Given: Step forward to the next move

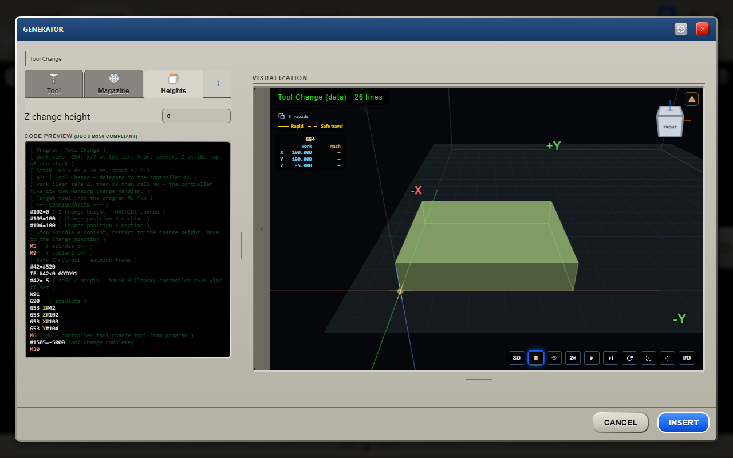Looking at the screenshot, I should [x=611, y=358].
